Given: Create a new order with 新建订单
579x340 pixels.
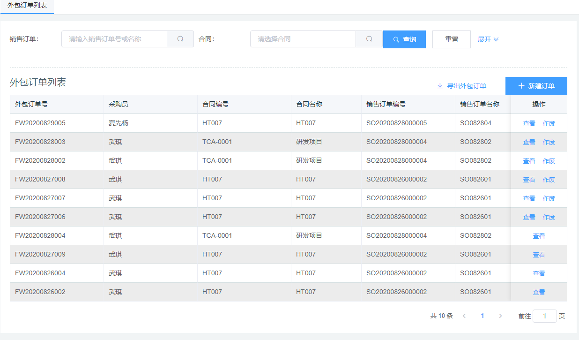Looking at the screenshot, I should tap(536, 86).
